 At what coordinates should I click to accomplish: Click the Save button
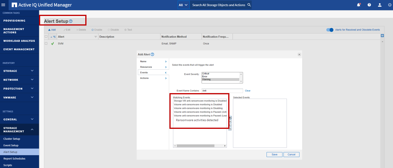tap(274, 155)
